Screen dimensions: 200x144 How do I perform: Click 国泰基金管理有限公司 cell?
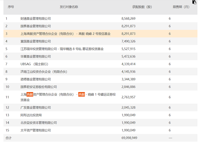click(35, 26)
